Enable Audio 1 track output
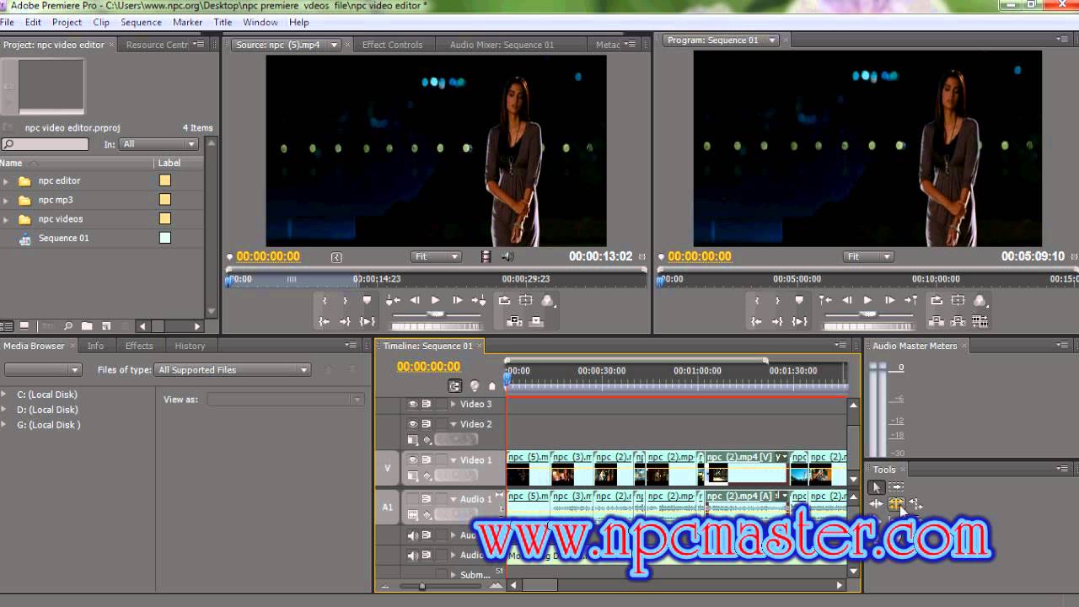1079x607 pixels. [x=413, y=499]
